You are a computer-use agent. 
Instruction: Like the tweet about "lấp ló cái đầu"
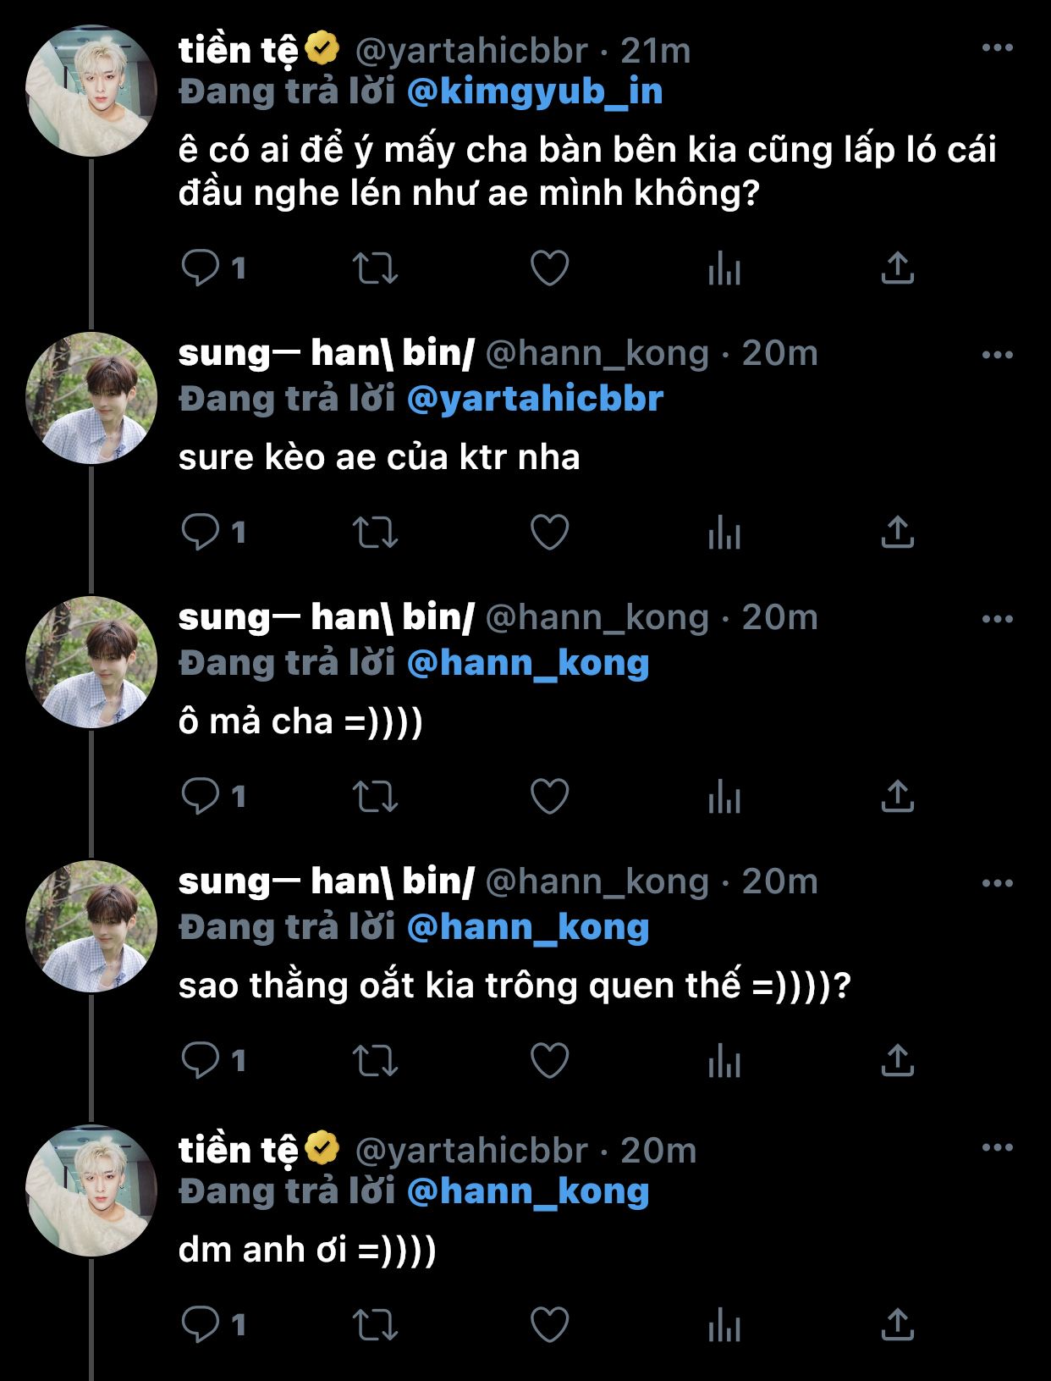point(549,268)
